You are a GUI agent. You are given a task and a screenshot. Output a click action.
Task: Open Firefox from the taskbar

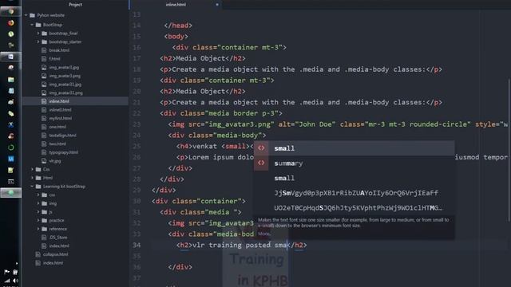pyautogui.click(x=10, y=23)
